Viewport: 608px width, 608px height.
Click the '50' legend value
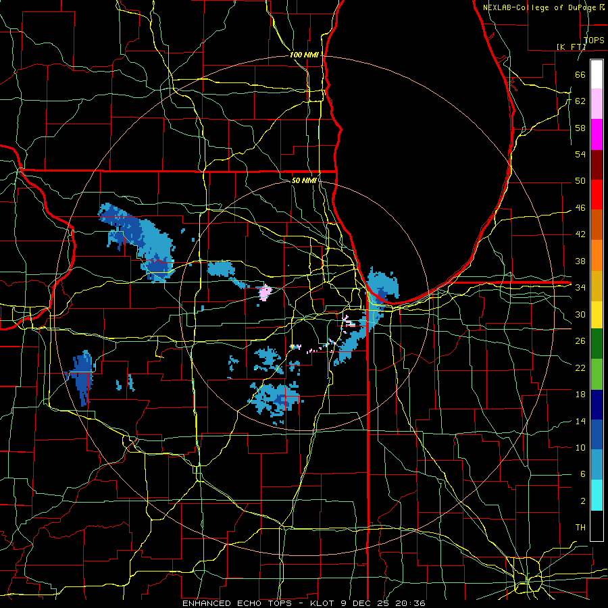point(580,181)
